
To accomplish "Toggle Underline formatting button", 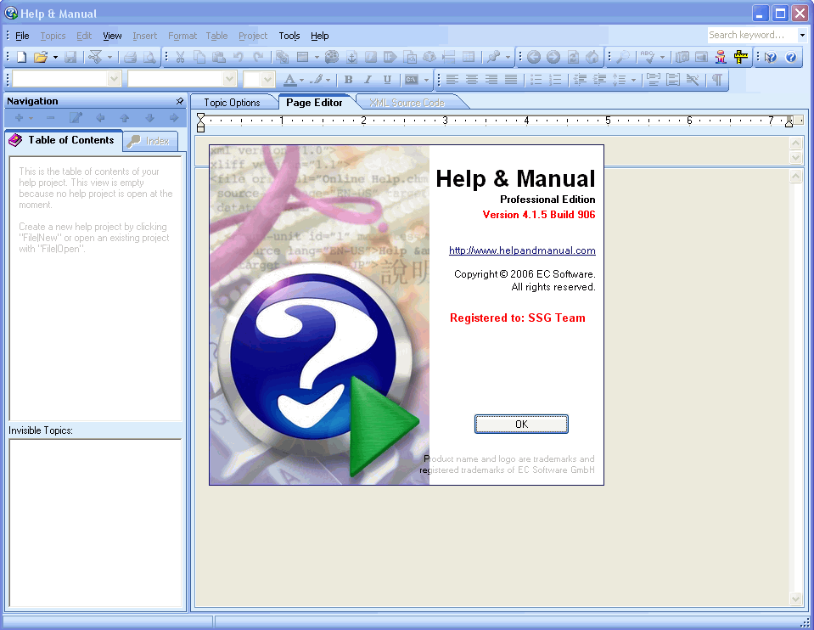I will click(387, 80).
